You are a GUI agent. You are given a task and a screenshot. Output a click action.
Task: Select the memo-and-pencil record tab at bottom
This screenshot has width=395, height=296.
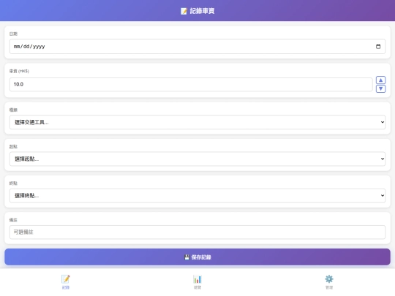tap(66, 282)
